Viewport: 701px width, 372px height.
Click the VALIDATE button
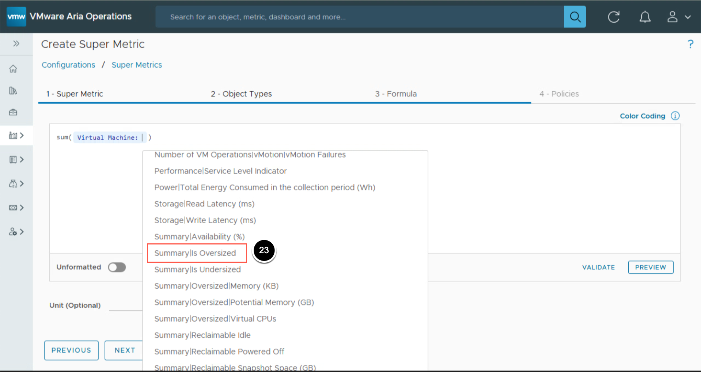598,267
